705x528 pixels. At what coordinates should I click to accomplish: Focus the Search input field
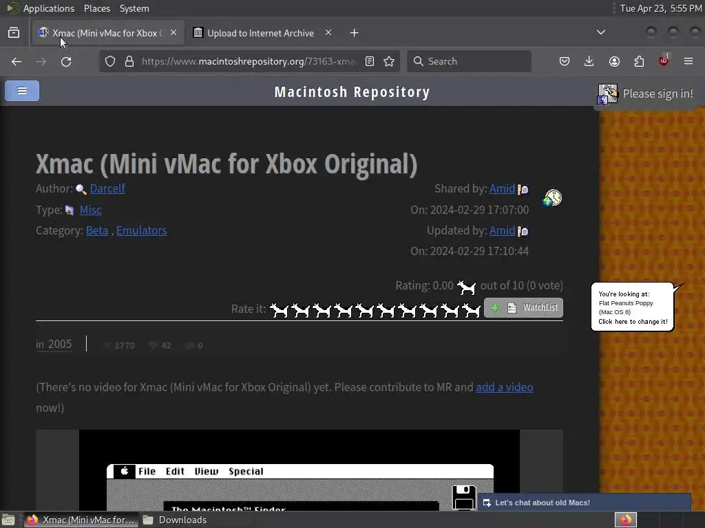click(469, 61)
